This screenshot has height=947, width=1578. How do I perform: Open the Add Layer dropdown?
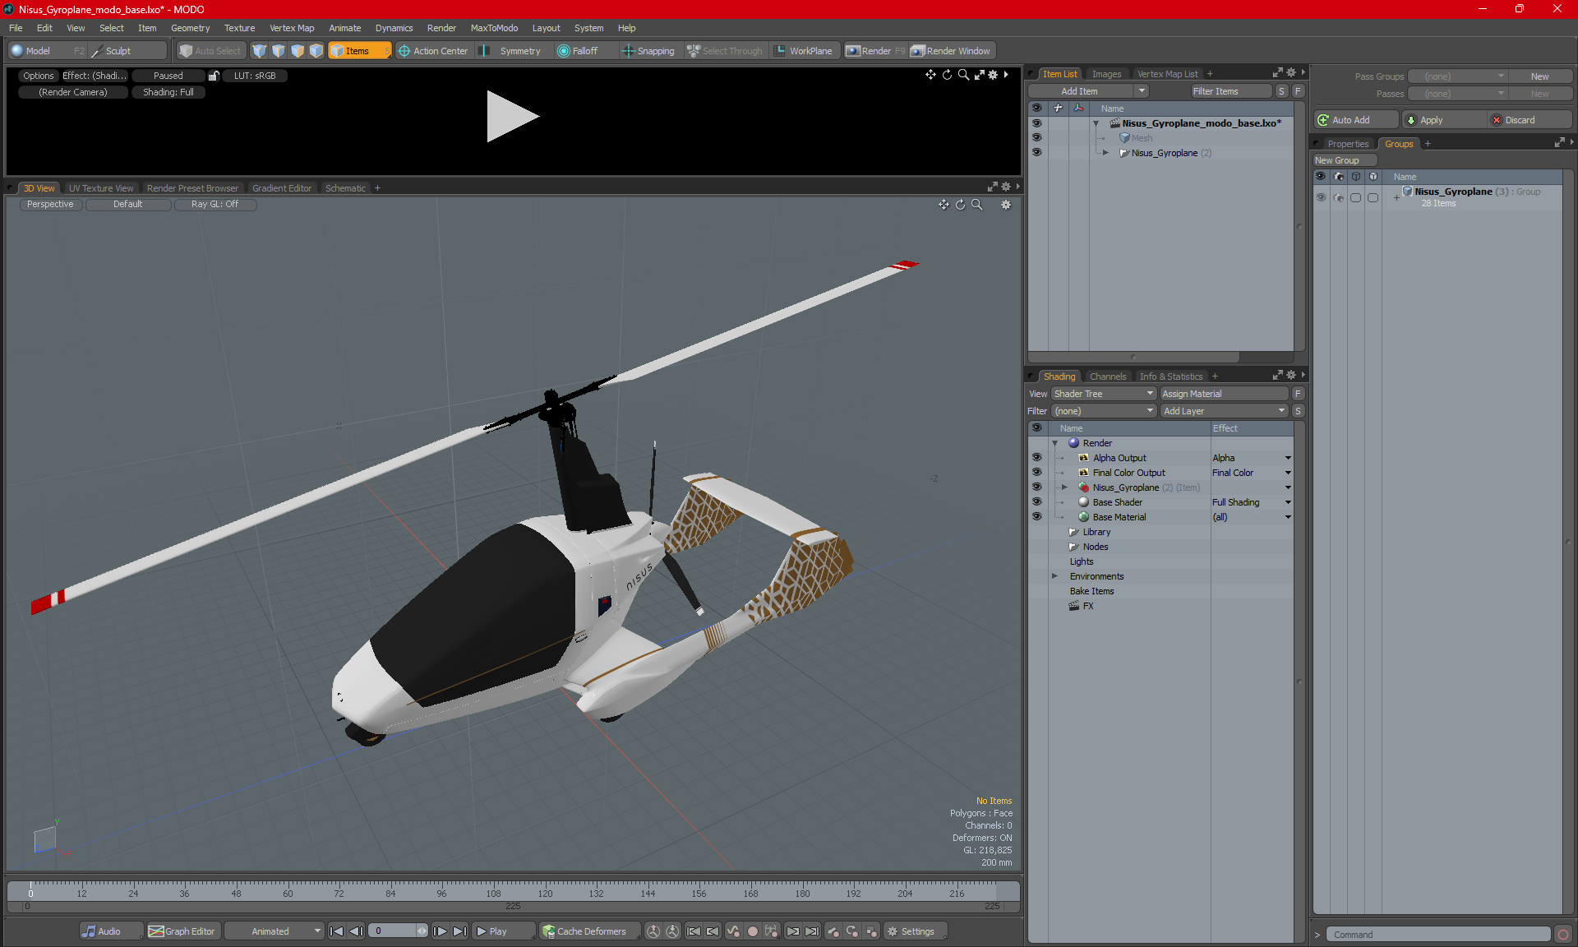point(1223,411)
